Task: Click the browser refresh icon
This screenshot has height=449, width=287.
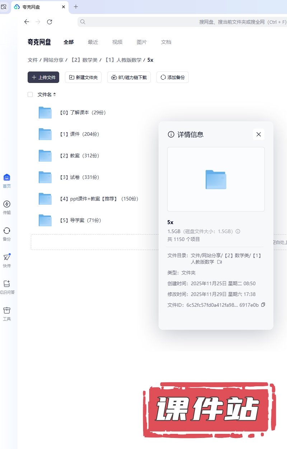Action: pyautogui.click(x=50, y=22)
